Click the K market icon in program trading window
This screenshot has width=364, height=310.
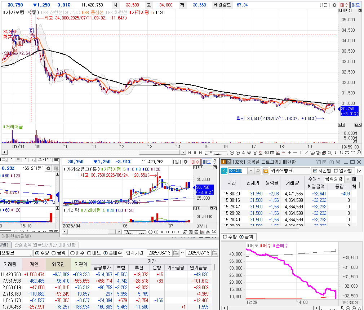[224, 171]
